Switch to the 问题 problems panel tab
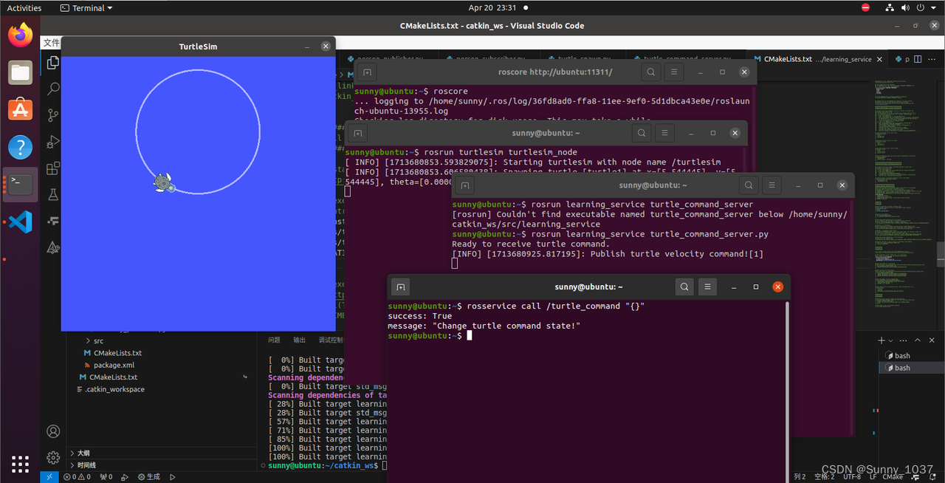This screenshot has height=483, width=945. 274,340
